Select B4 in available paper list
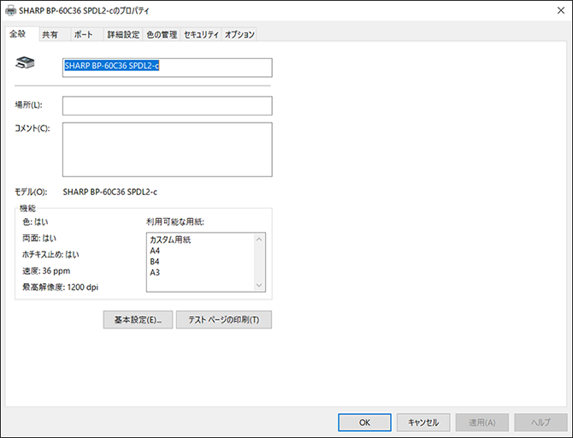The width and height of the screenshot is (573, 438). pos(155,262)
